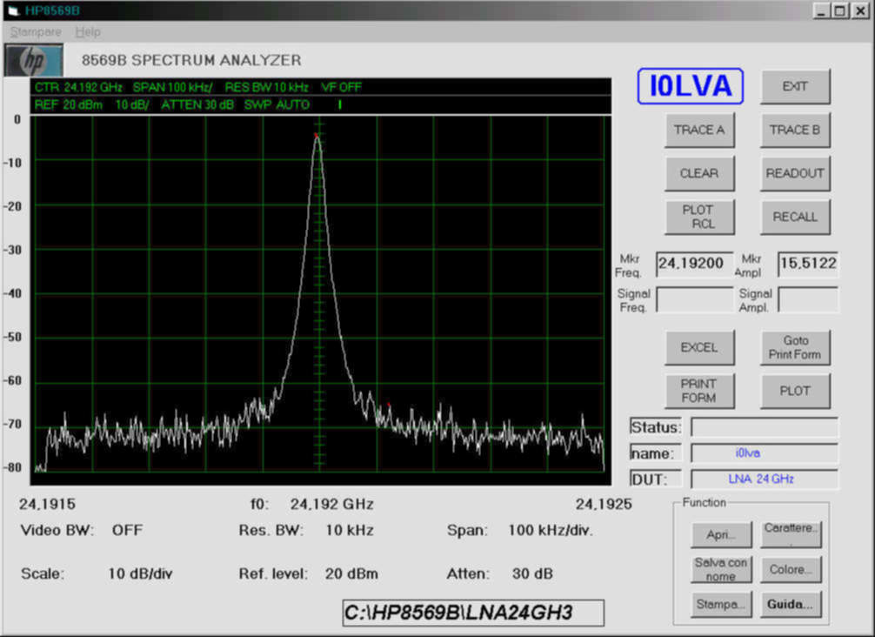This screenshot has height=637, width=875.
Task: Click the 8569B SPECTRUM ANALYZER heading
Action: coord(191,60)
